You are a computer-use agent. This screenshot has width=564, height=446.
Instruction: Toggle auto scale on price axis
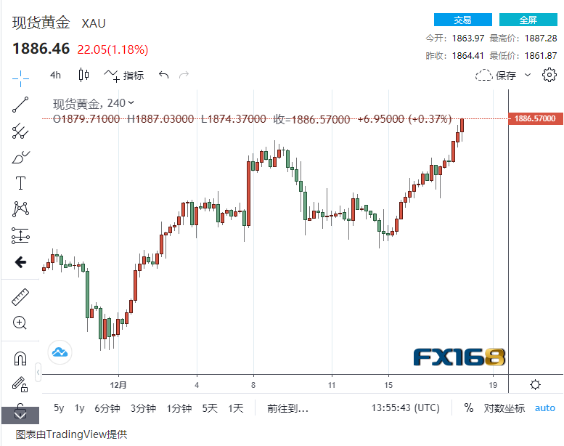545,408
